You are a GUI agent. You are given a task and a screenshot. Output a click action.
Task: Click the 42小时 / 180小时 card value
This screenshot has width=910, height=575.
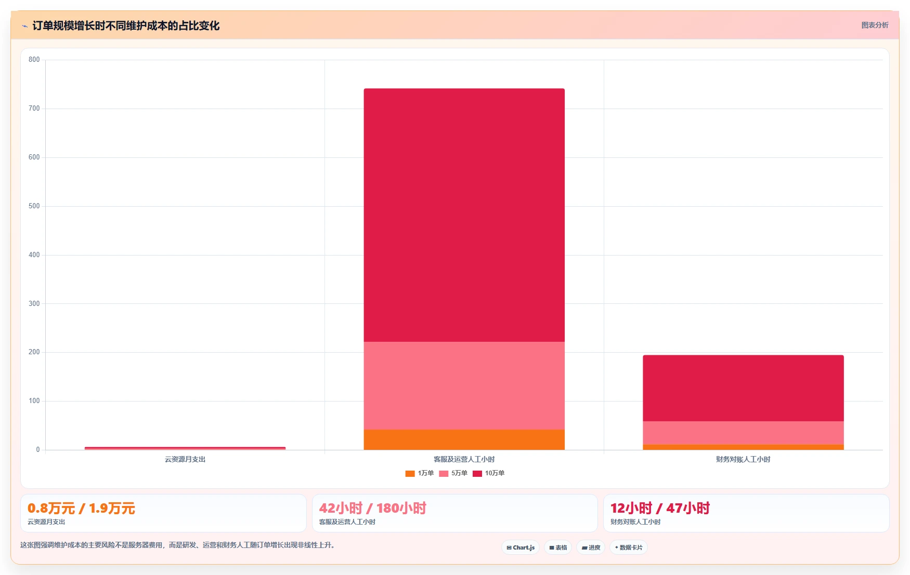(x=372, y=508)
